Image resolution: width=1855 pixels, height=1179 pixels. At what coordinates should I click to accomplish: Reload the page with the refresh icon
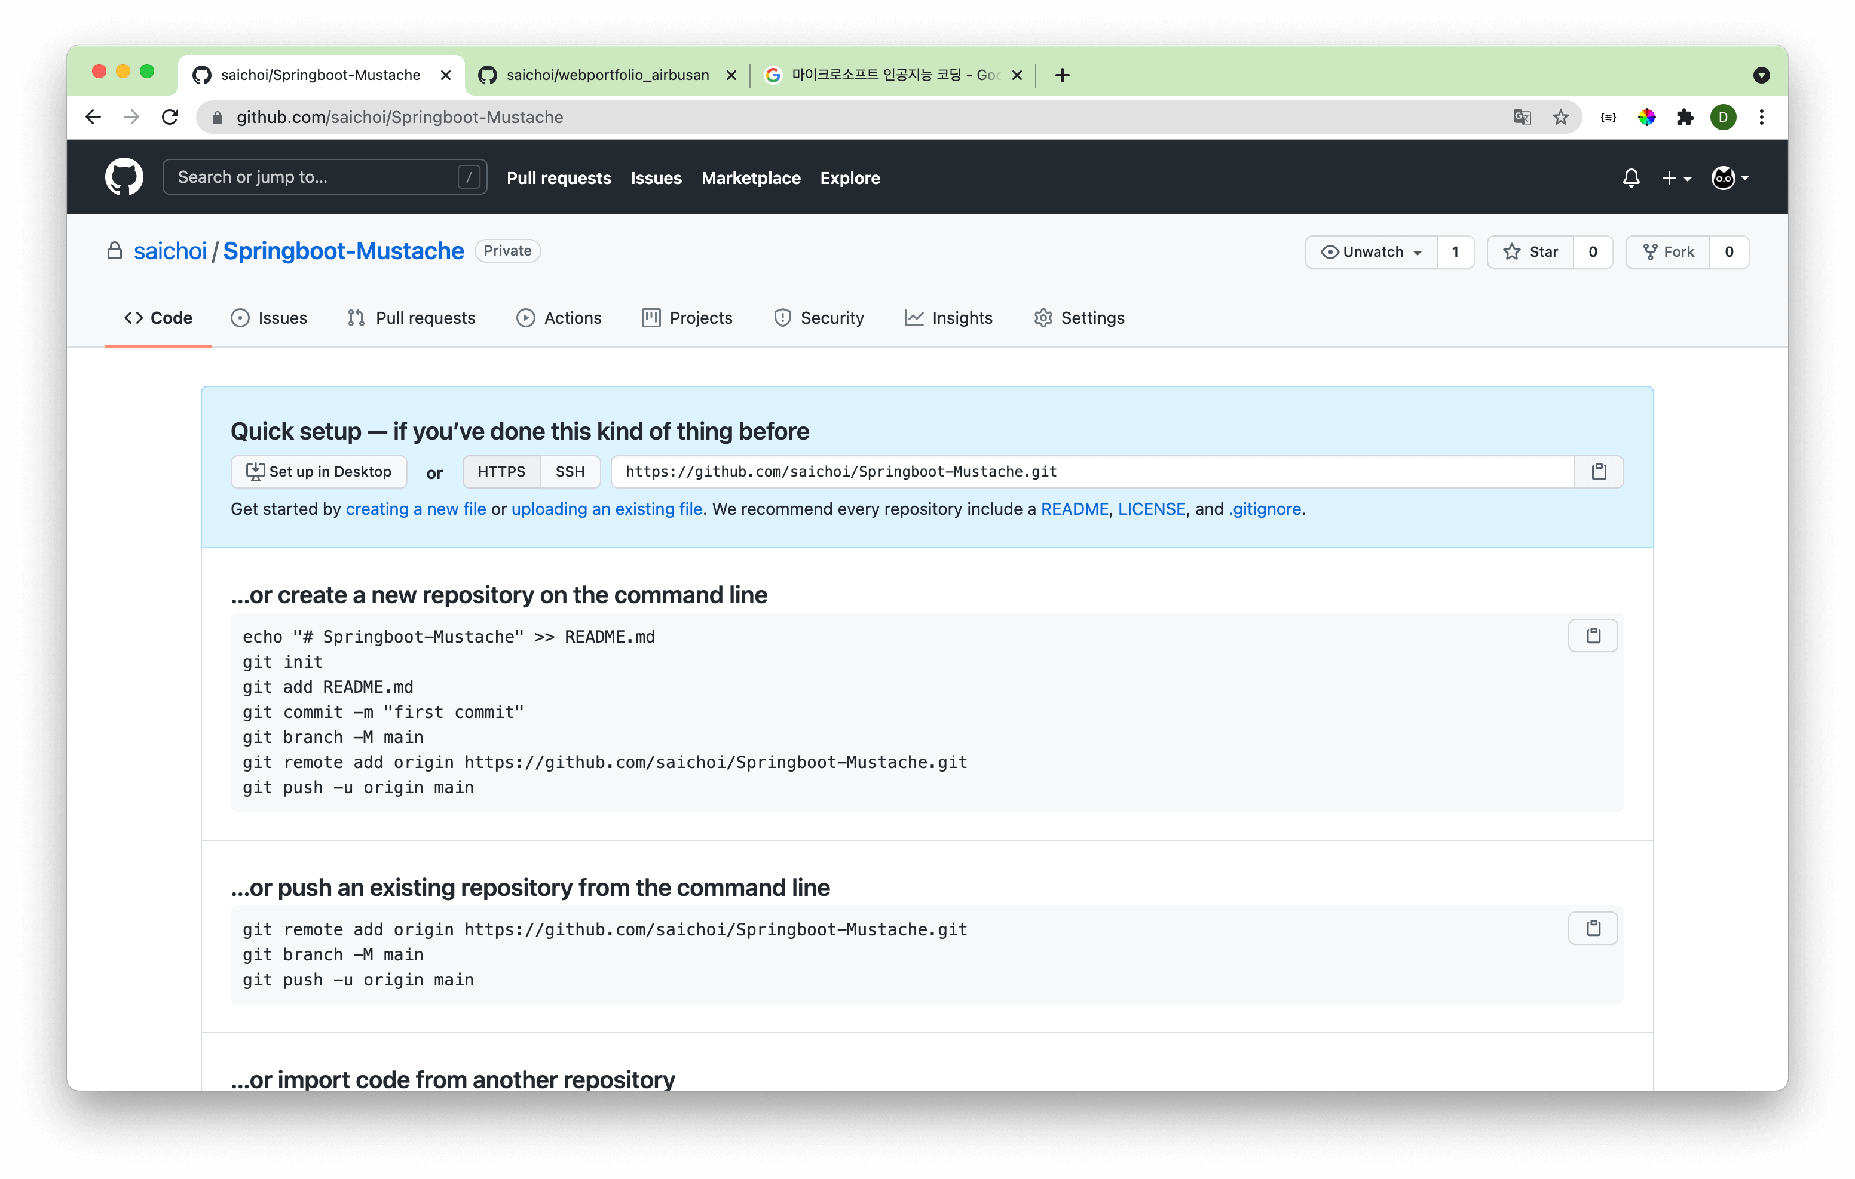pos(170,117)
